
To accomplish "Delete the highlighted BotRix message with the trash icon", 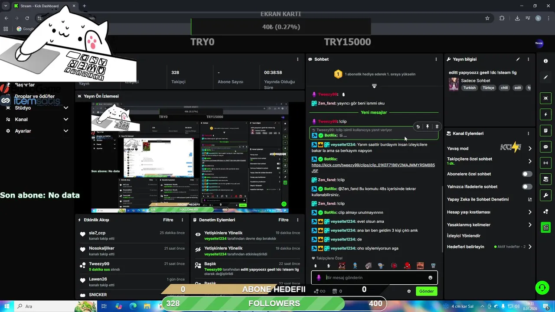I will [x=437, y=127].
